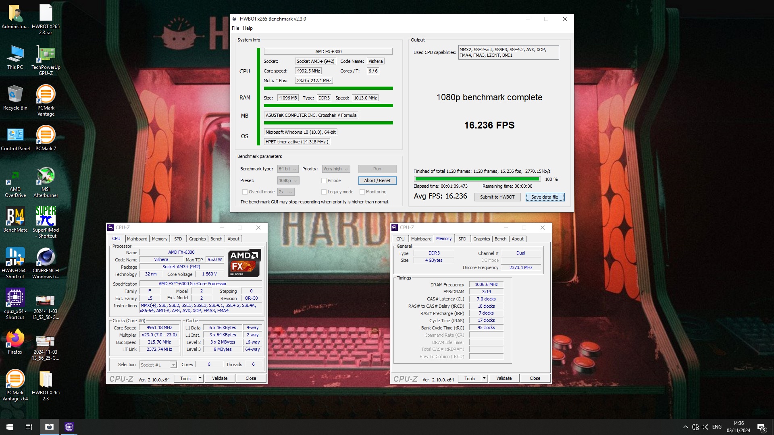
Task: Open File menu in HWBOT x265
Action: pyautogui.click(x=235, y=28)
